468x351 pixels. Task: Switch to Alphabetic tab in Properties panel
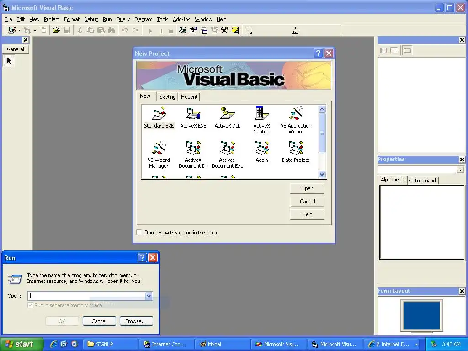tap(392, 179)
